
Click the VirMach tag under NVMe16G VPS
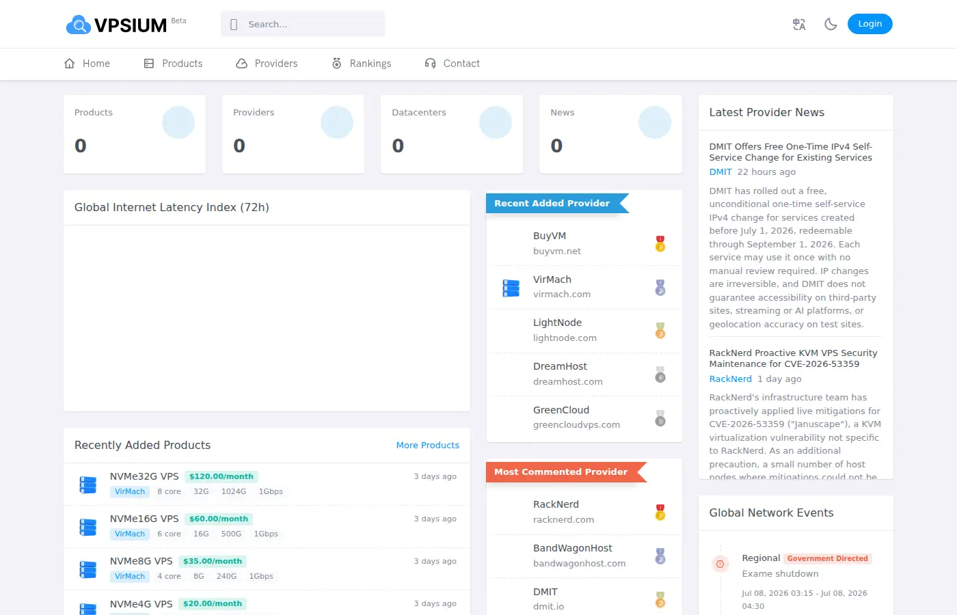pos(130,534)
